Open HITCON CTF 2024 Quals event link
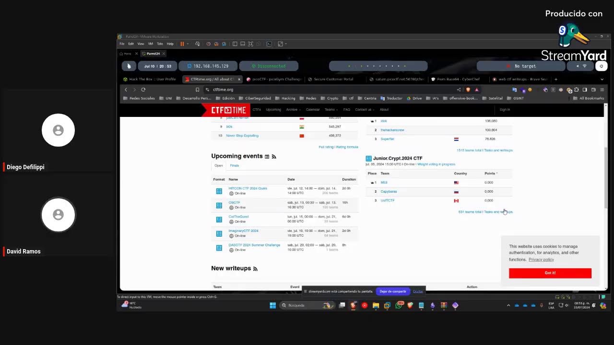The height and width of the screenshot is (345, 614). [248, 188]
